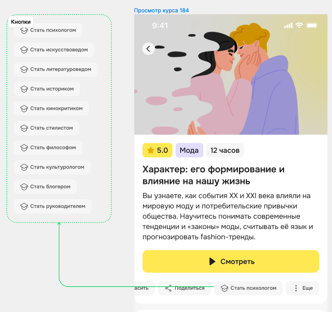Click the course illustration image

[231, 75]
